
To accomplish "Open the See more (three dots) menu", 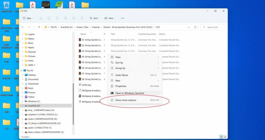I will 123,18.
